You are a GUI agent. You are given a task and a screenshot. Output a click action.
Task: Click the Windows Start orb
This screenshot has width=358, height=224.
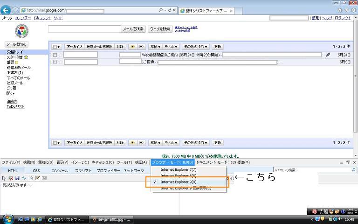(x=7, y=219)
